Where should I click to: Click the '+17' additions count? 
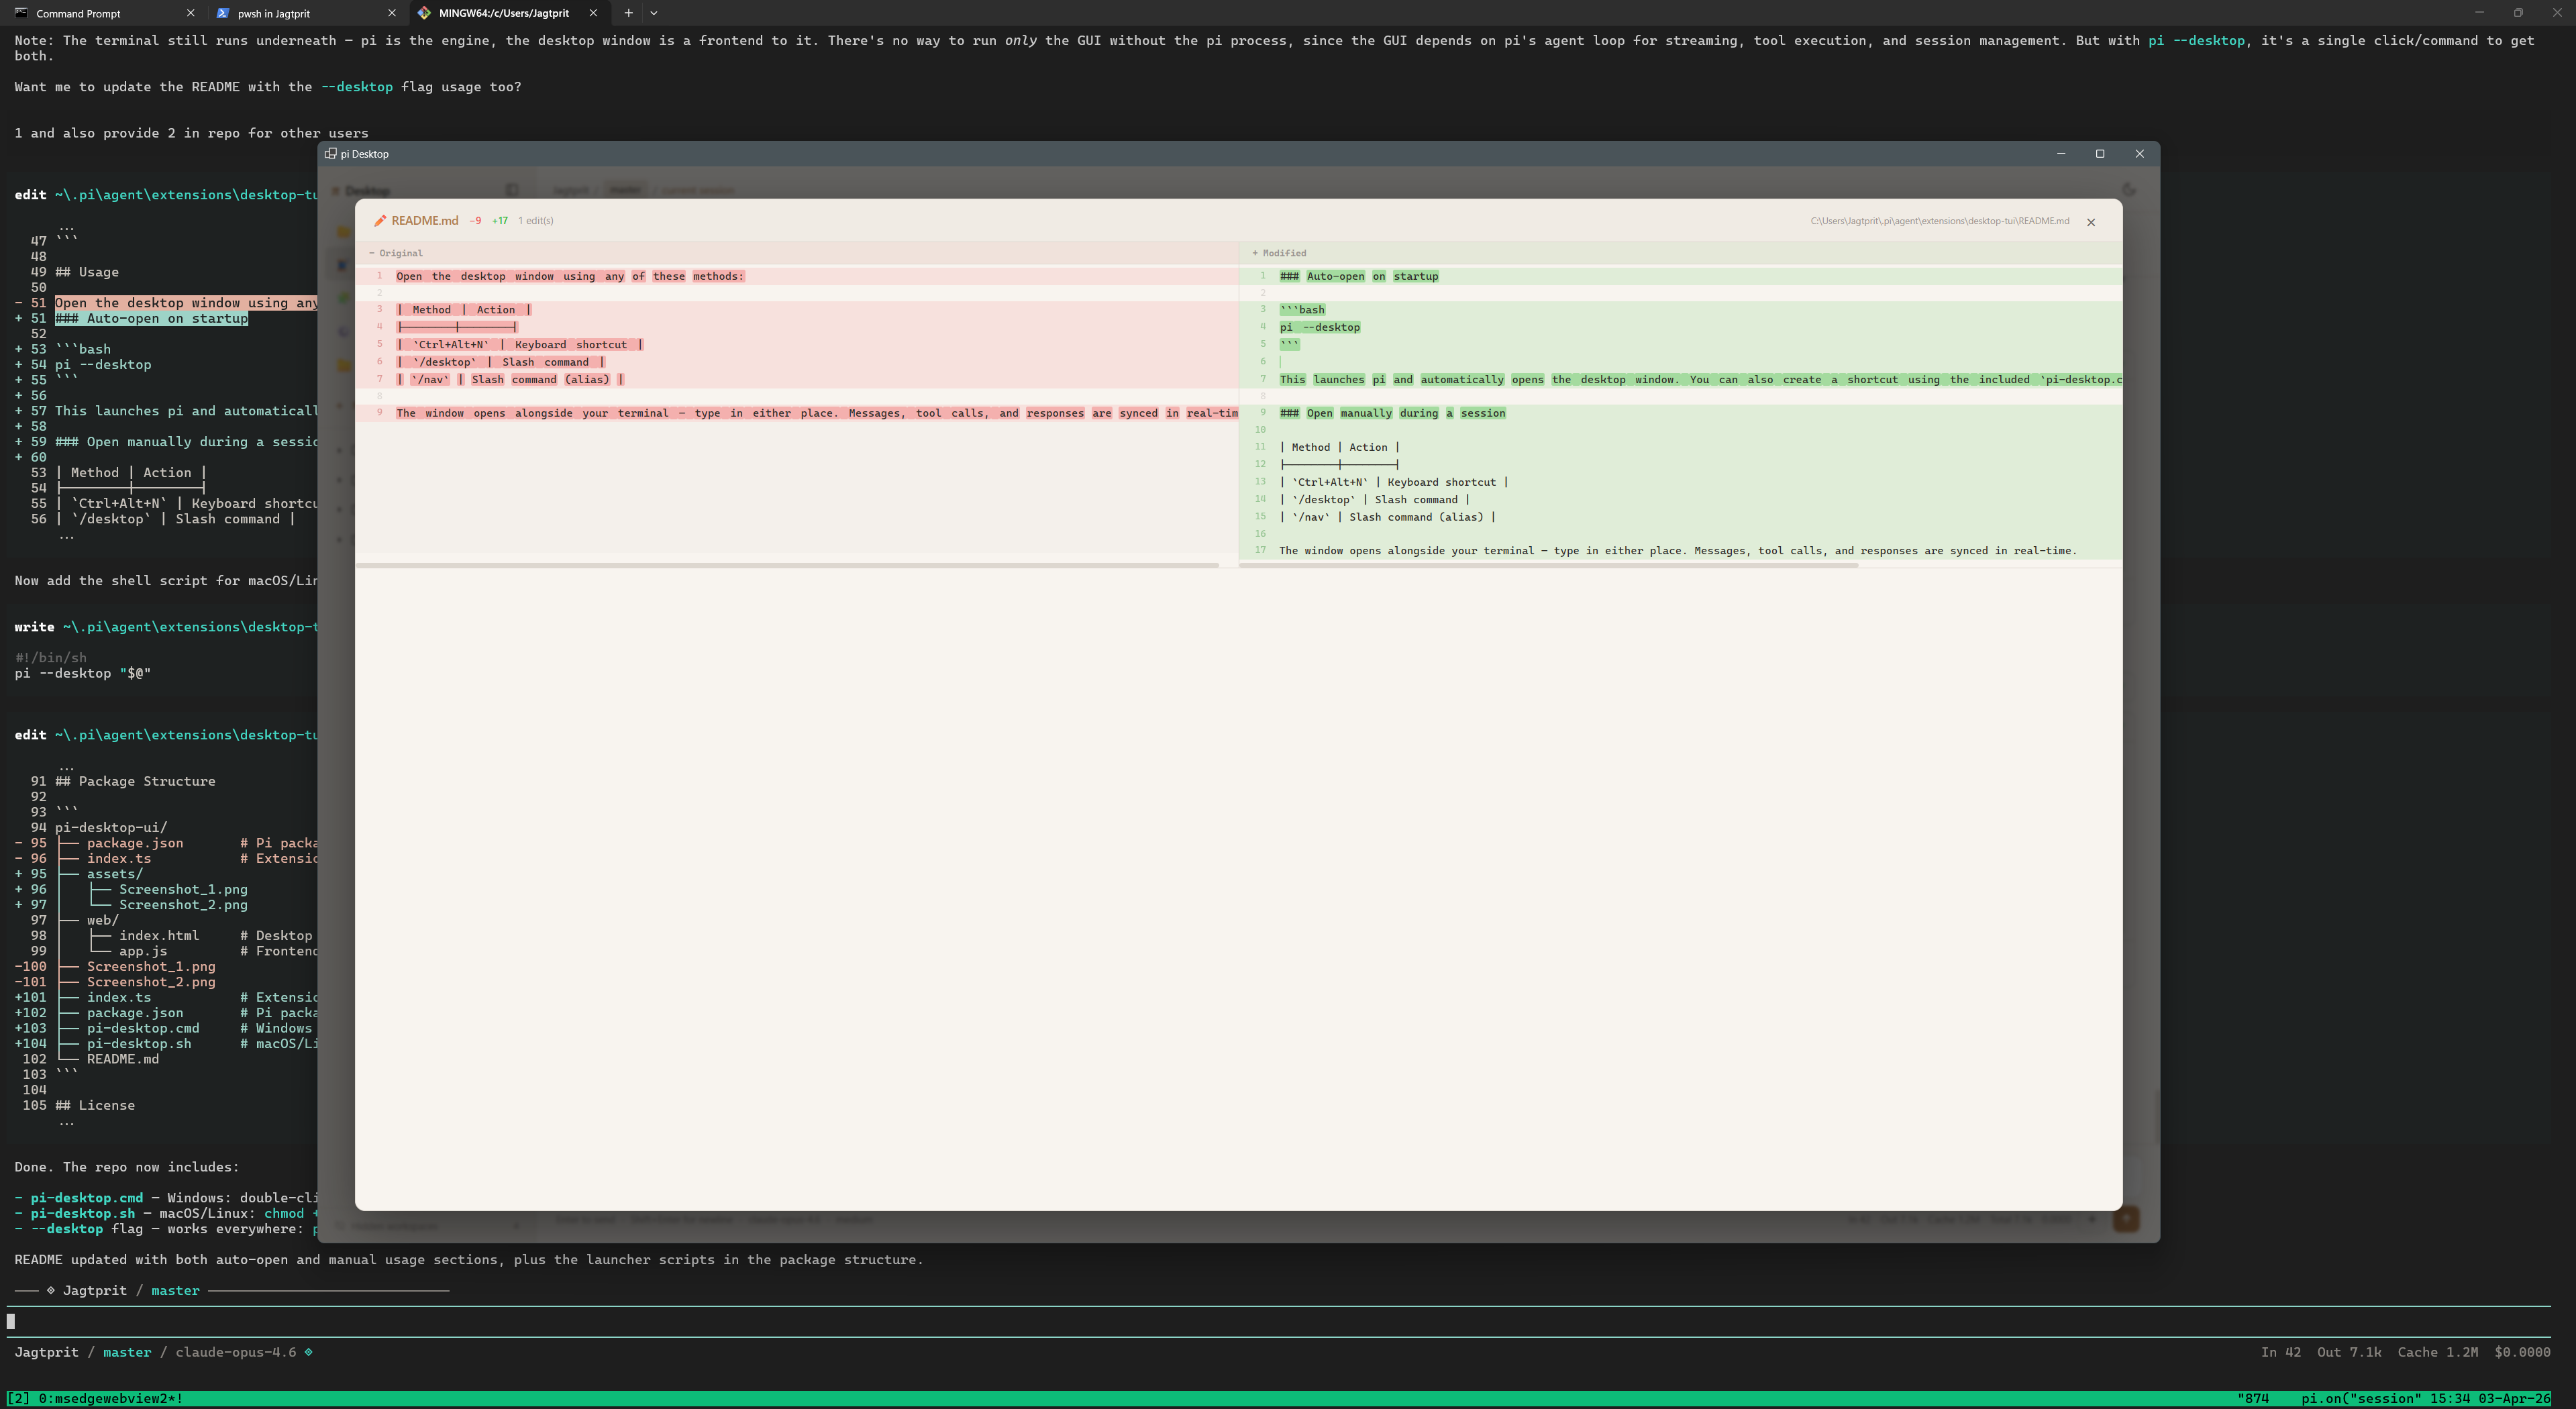coord(500,221)
